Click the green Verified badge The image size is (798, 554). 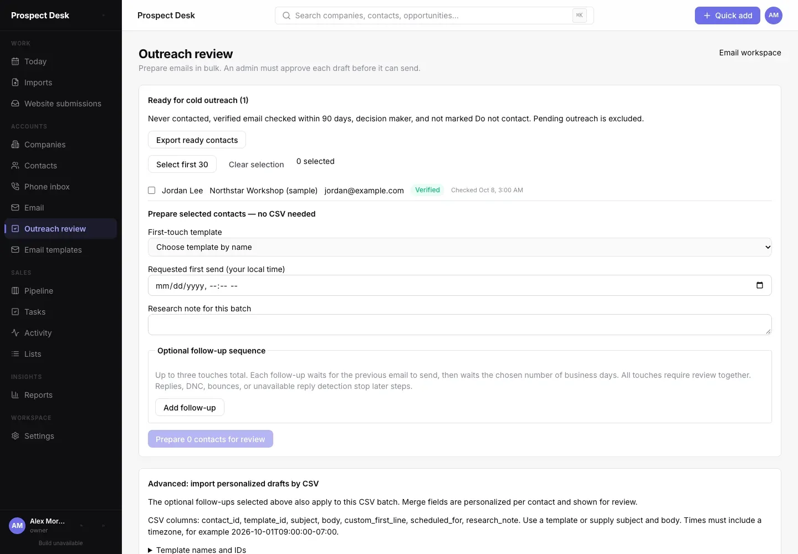click(x=427, y=190)
